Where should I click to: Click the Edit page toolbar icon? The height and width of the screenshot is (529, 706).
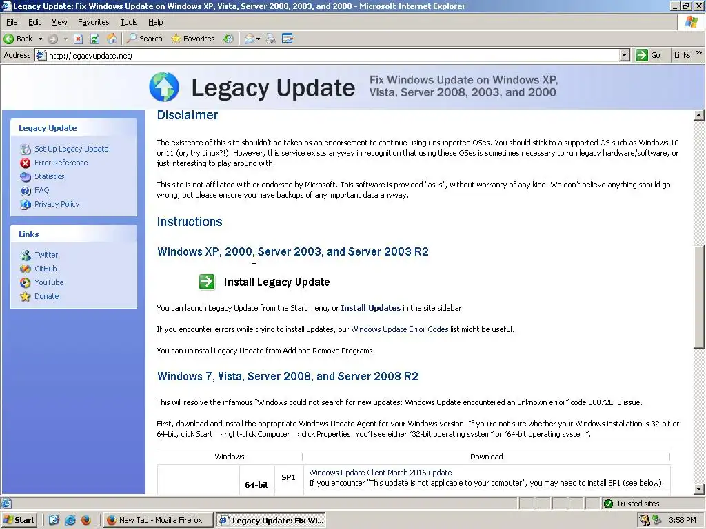288,39
